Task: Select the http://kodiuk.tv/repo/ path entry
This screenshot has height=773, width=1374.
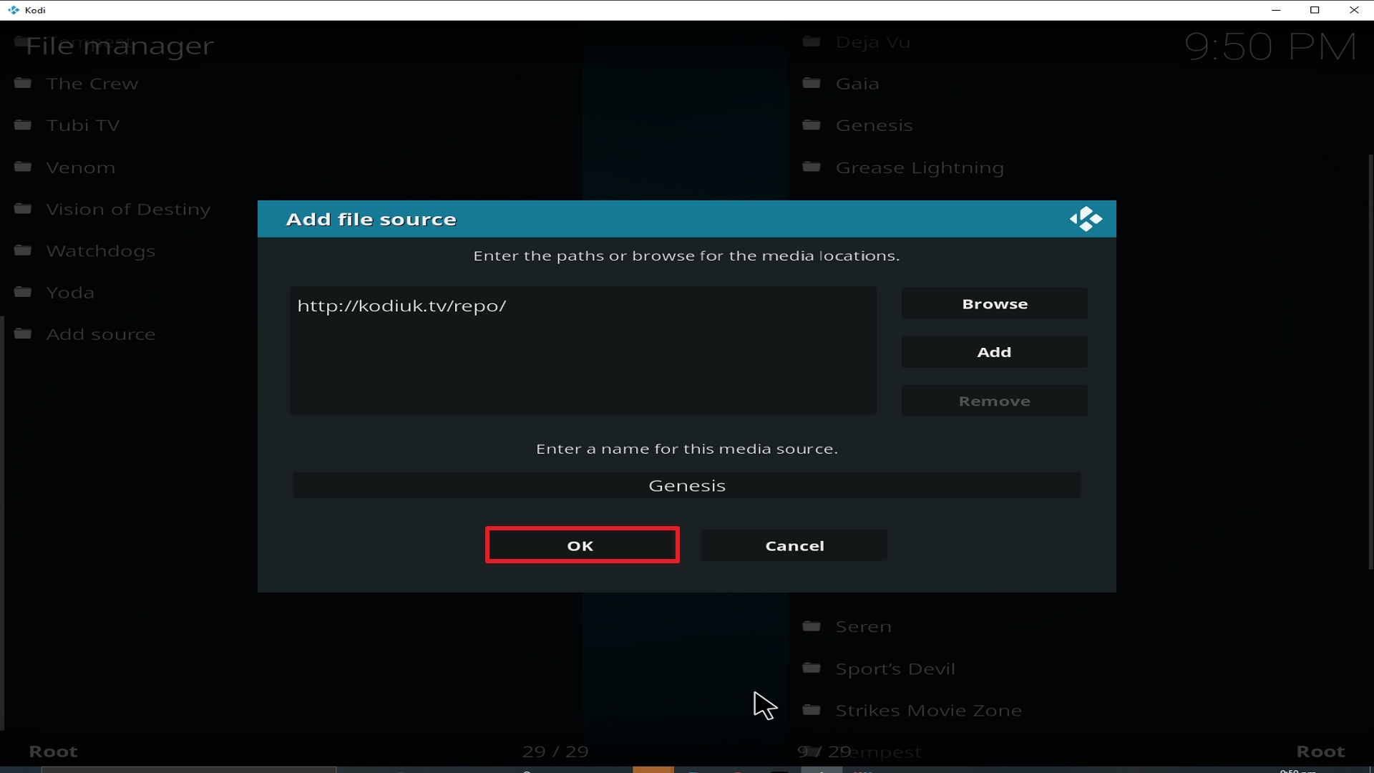Action: [402, 306]
